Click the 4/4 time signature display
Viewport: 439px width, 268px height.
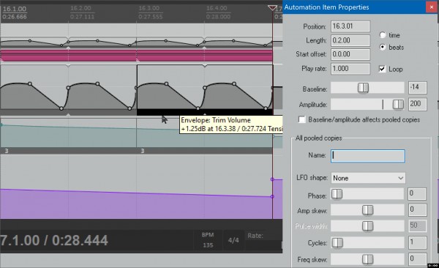pos(233,240)
